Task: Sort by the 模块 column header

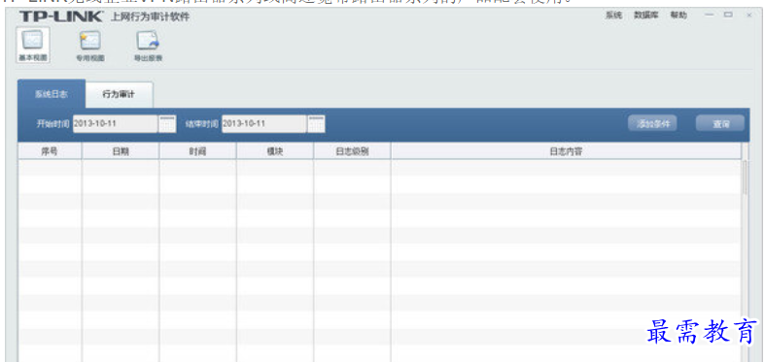Action: tap(275, 151)
